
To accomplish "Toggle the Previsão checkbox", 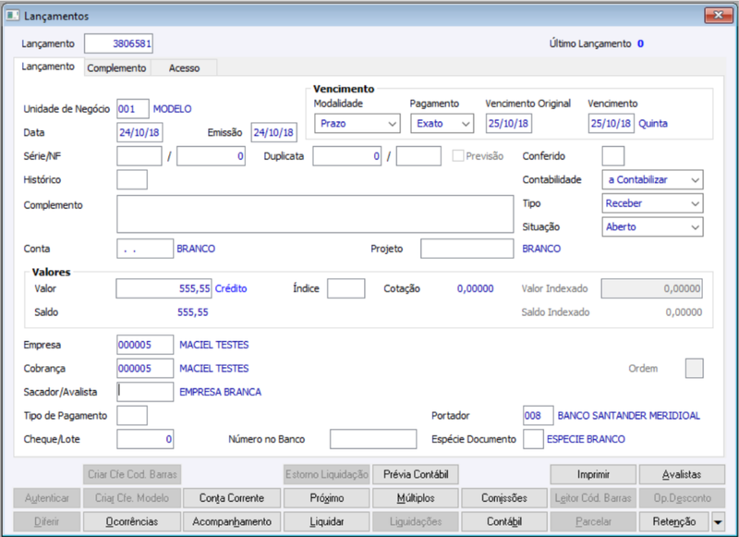I will [x=457, y=156].
